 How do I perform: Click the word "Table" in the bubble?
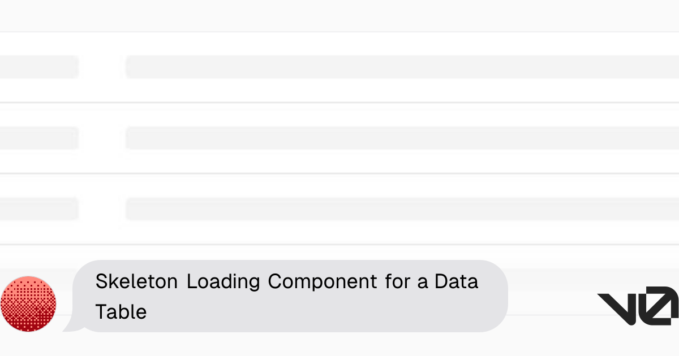coord(121,311)
